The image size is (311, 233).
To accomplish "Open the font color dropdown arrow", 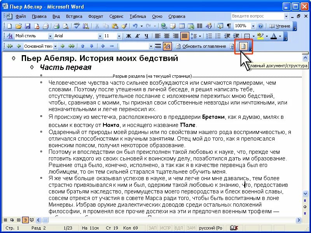I will point(280,36).
